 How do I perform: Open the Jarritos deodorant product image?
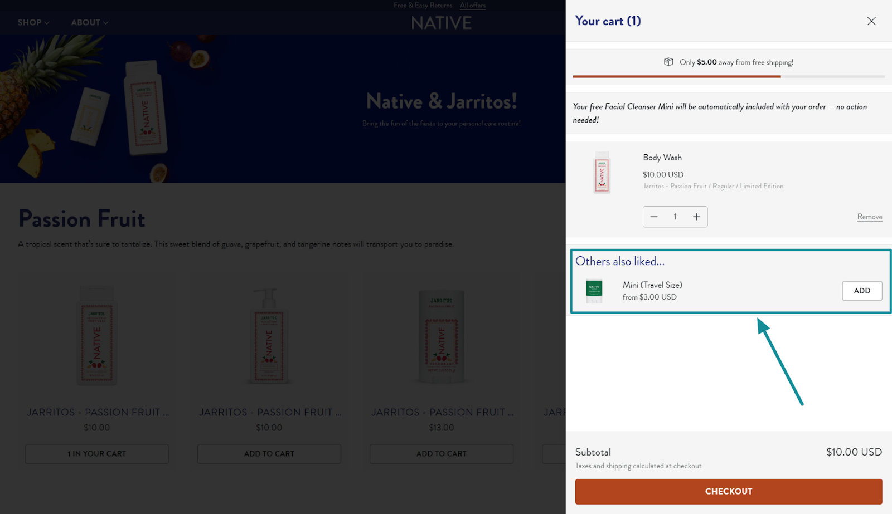[442, 336]
